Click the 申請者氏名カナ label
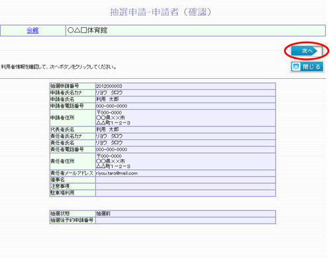Image resolution: width=331 pixels, height=258 pixels. coord(66,93)
